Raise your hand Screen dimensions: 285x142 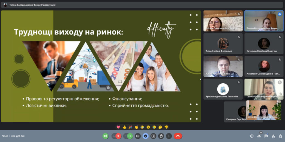pyautogui.click(x=161, y=136)
